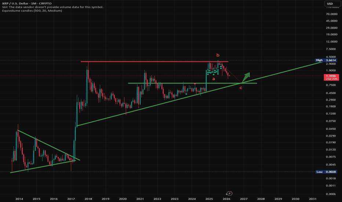Screen dimensions: 342x202
Task: Click the 2027 label on time axis
Action: [244, 199]
